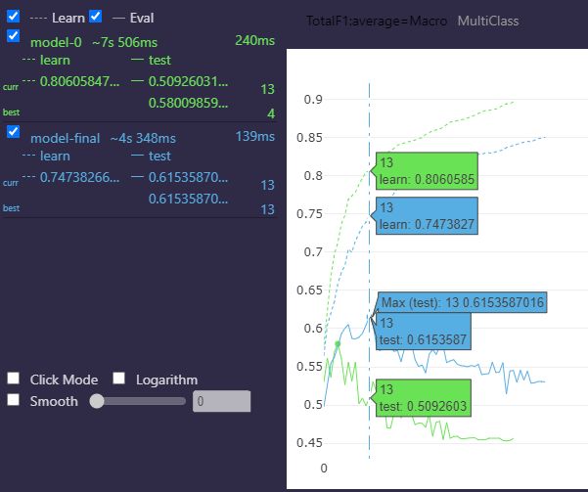Click model-final learn value 0.74738266
588x492 pixels.
point(79,177)
